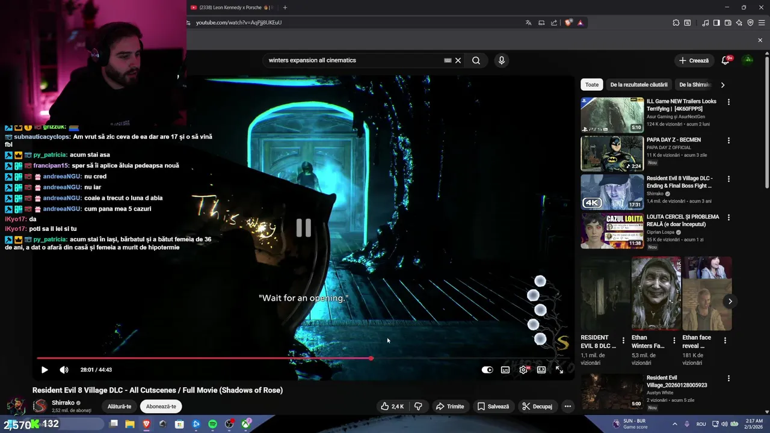Dislike the video
770x433 pixels.
418,407
